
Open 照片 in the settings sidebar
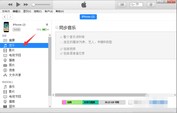(x=24, y=65)
